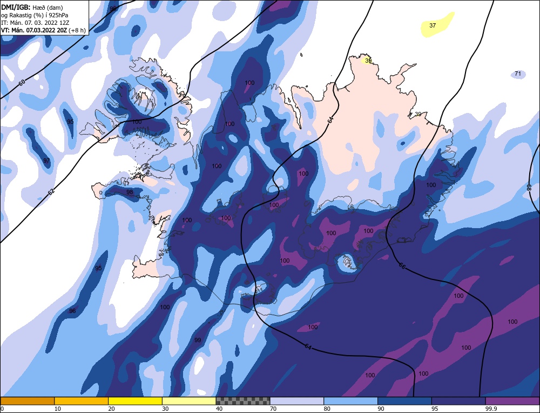Click the '37' humidity value in yellow patch
Image resolution: width=540 pixels, height=413 pixels.
[433, 25]
